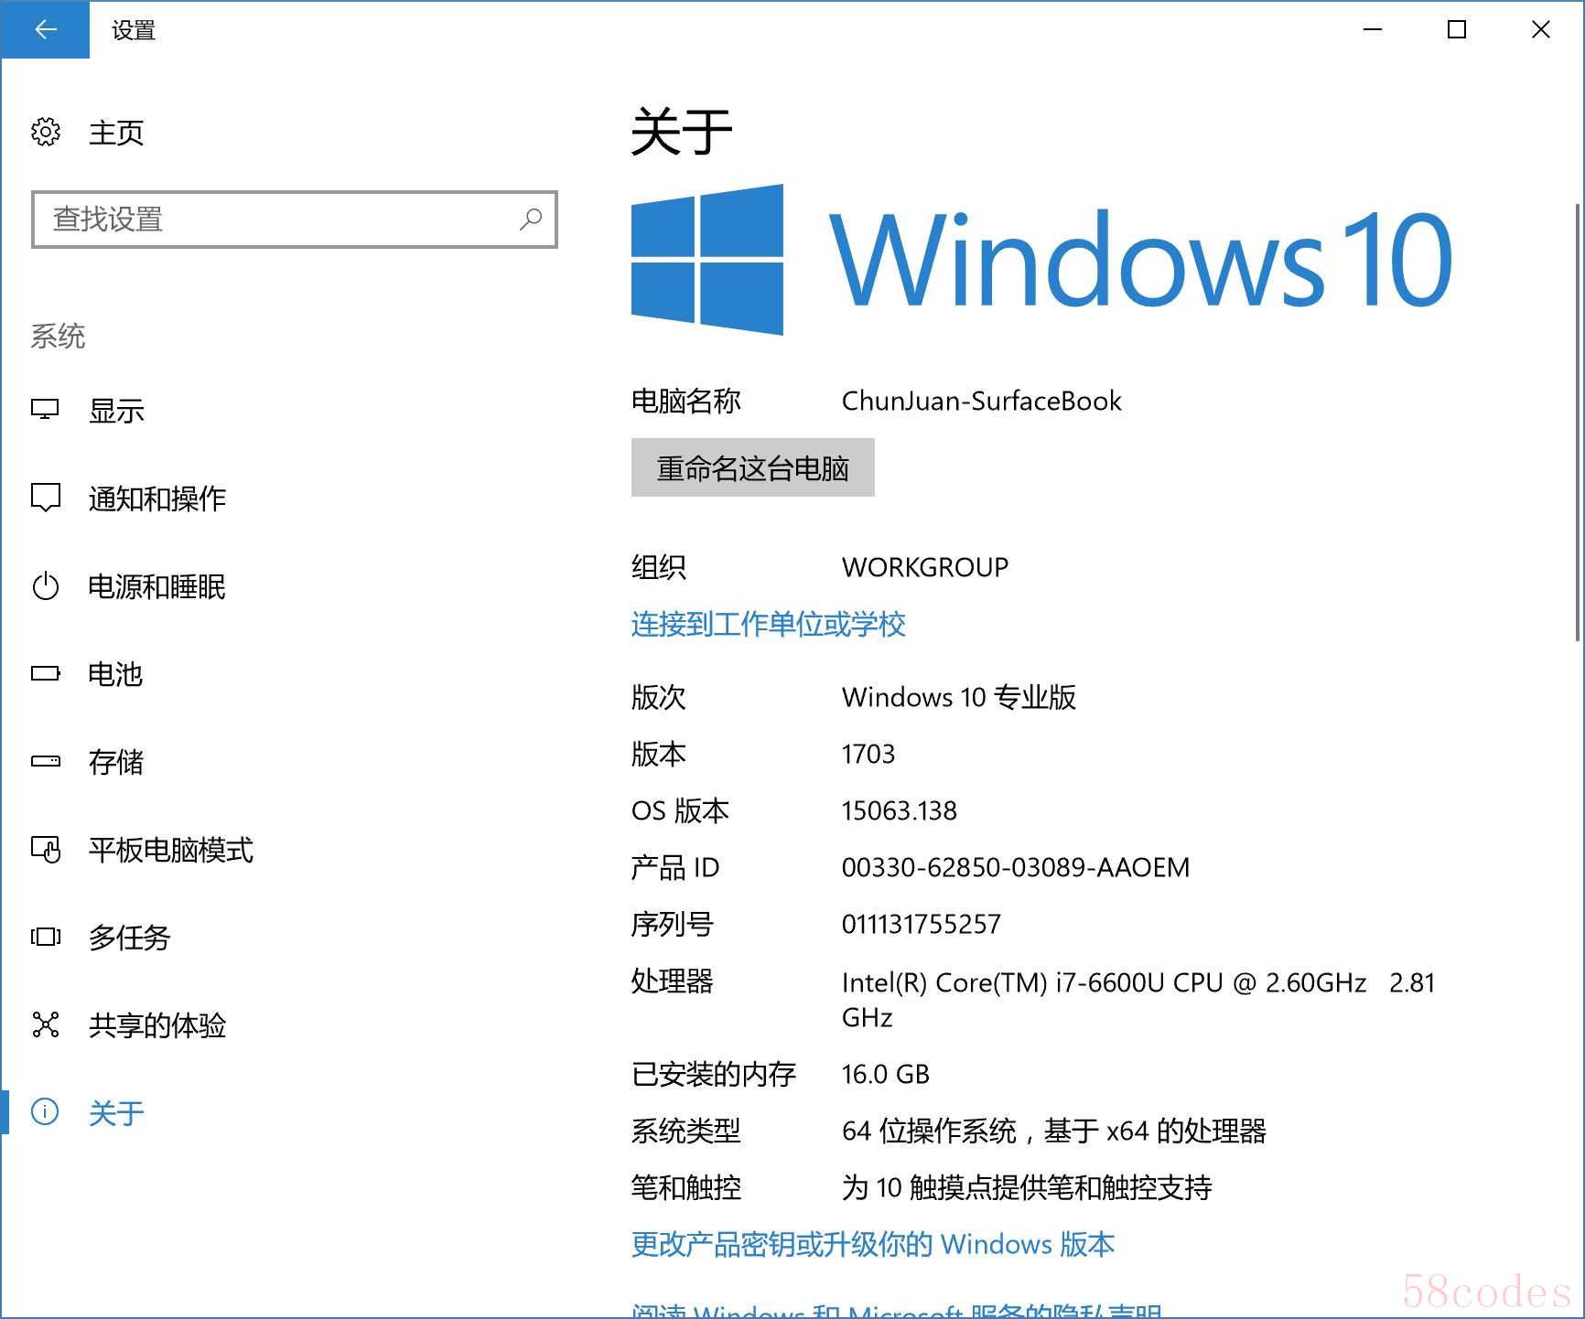Click serial number 011131755257
Viewport: 1585px width, 1319px height.
pyautogui.click(x=921, y=924)
